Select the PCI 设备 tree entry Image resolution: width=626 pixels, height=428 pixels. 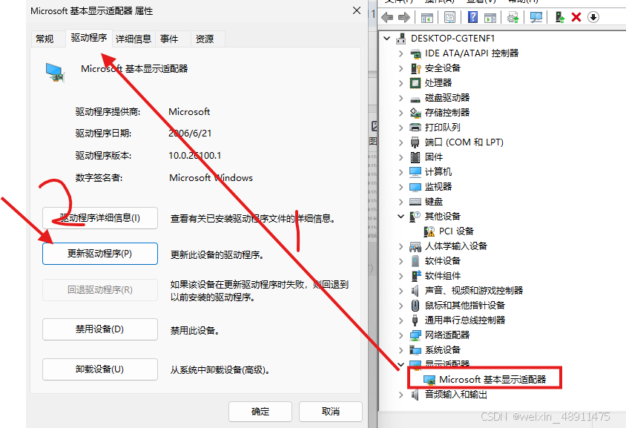456,231
